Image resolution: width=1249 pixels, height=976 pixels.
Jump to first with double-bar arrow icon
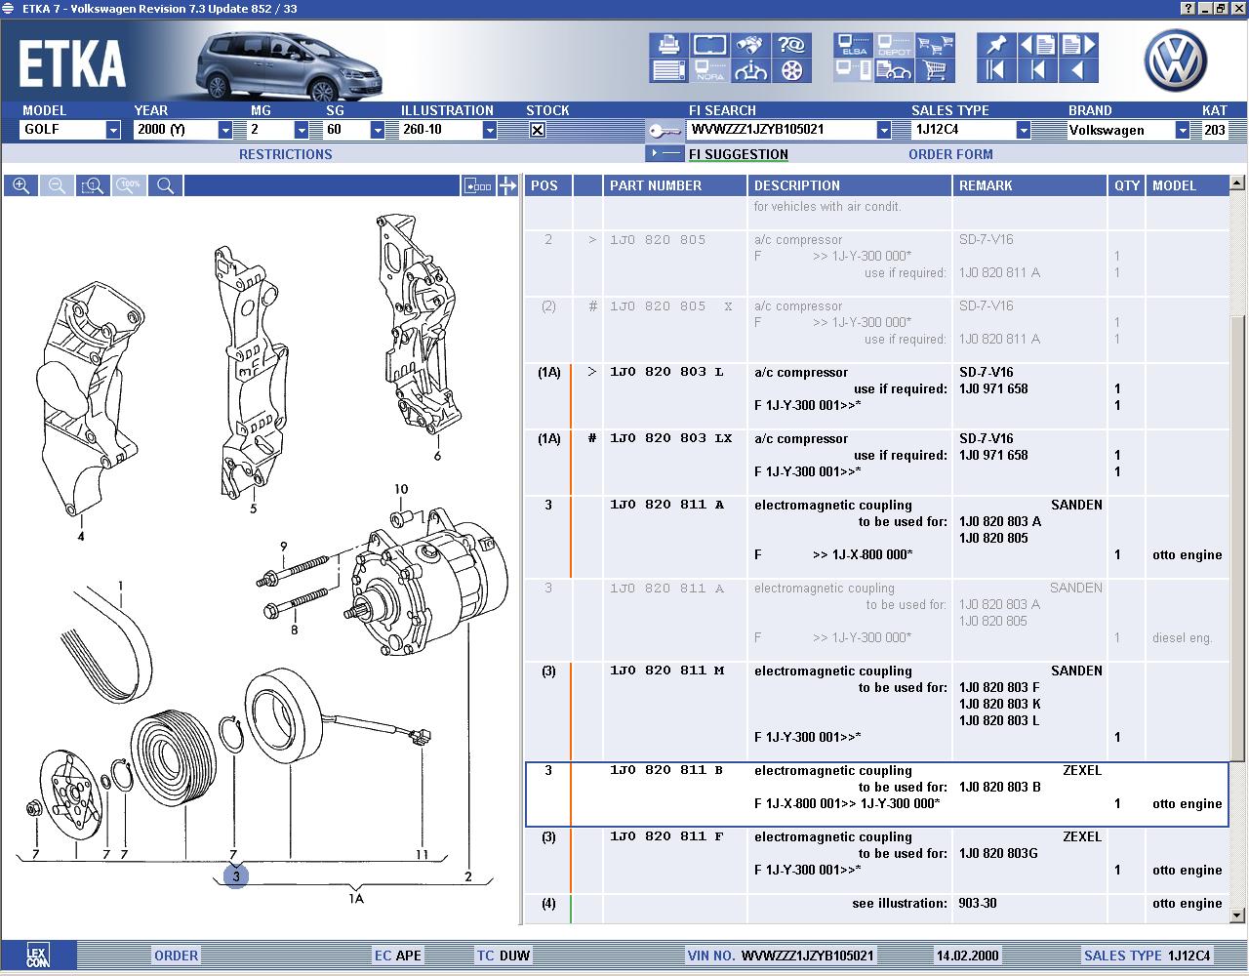996,70
